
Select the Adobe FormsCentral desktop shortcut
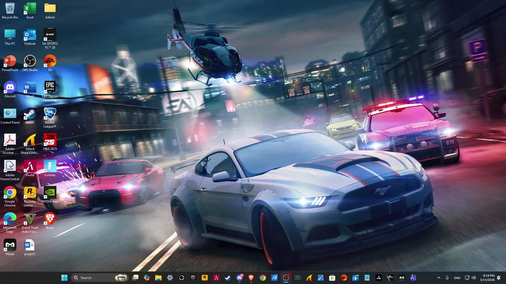point(10,170)
